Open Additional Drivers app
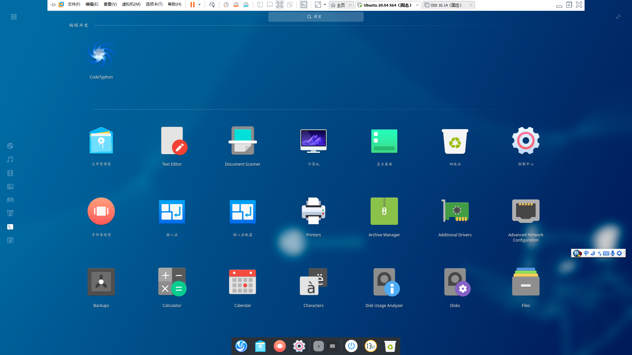The height and width of the screenshot is (355, 632). [x=455, y=212]
